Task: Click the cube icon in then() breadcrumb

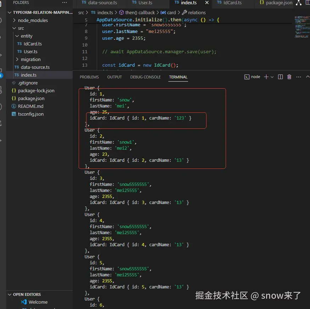Action: pyautogui.click(x=122, y=12)
